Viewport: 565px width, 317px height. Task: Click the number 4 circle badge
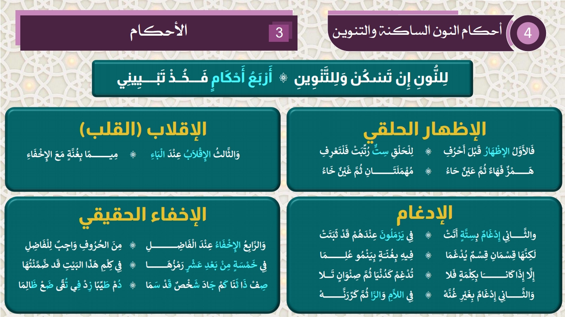(x=528, y=33)
